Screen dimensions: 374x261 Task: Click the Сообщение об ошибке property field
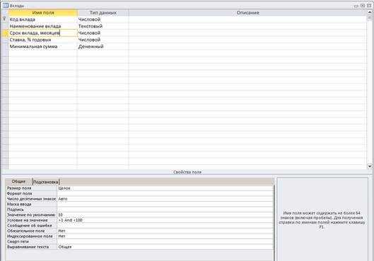(x=165, y=226)
